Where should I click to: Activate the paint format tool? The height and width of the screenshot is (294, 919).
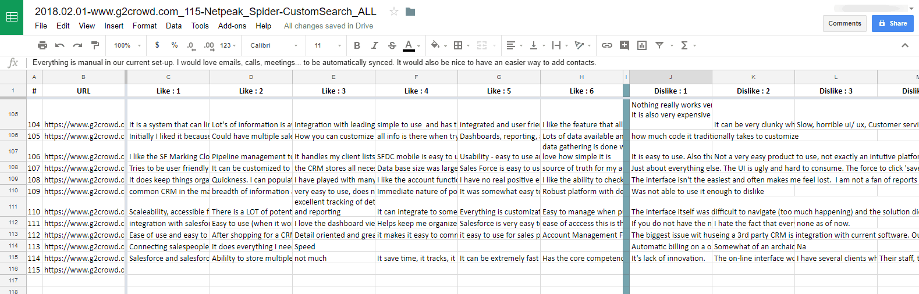pyautogui.click(x=95, y=45)
